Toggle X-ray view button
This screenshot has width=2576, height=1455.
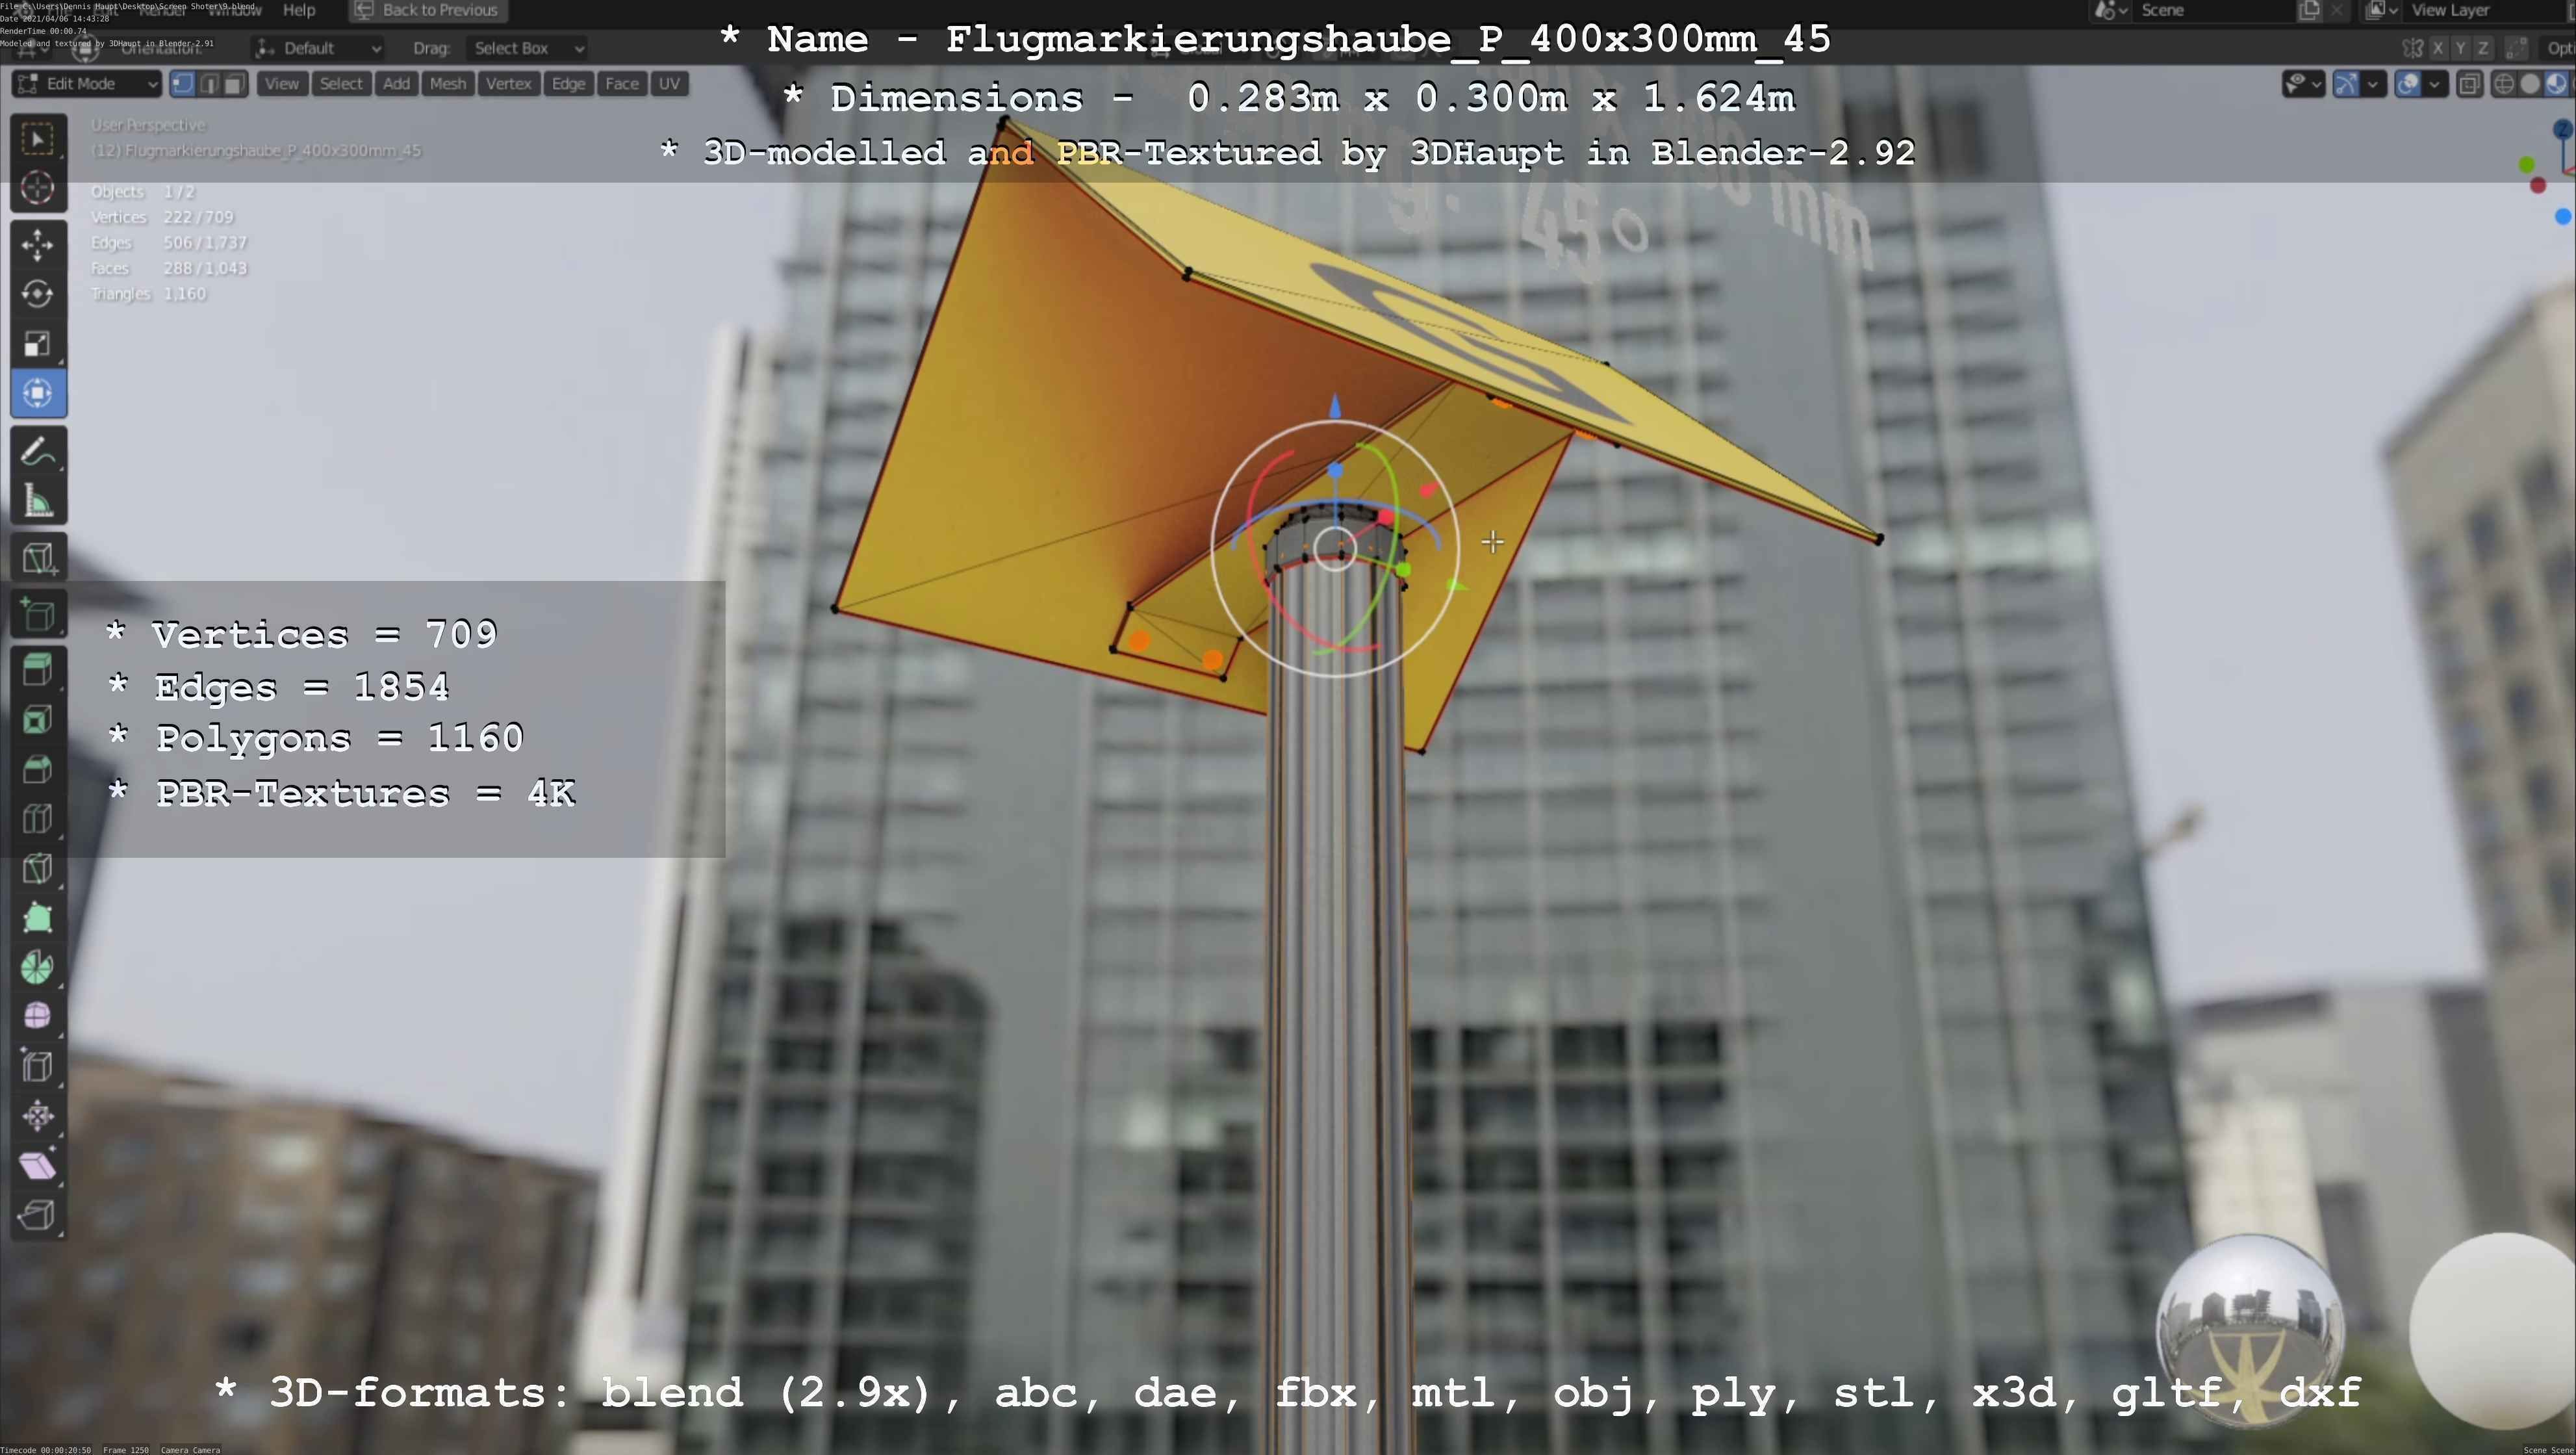tap(2469, 84)
